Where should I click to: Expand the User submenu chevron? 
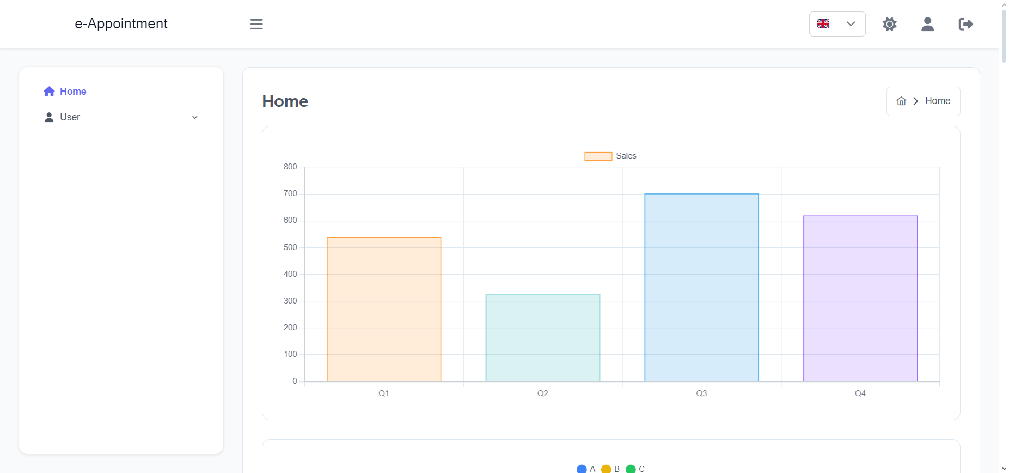pos(195,117)
